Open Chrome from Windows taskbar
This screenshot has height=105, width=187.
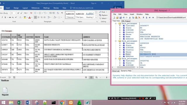click(62, 102)
